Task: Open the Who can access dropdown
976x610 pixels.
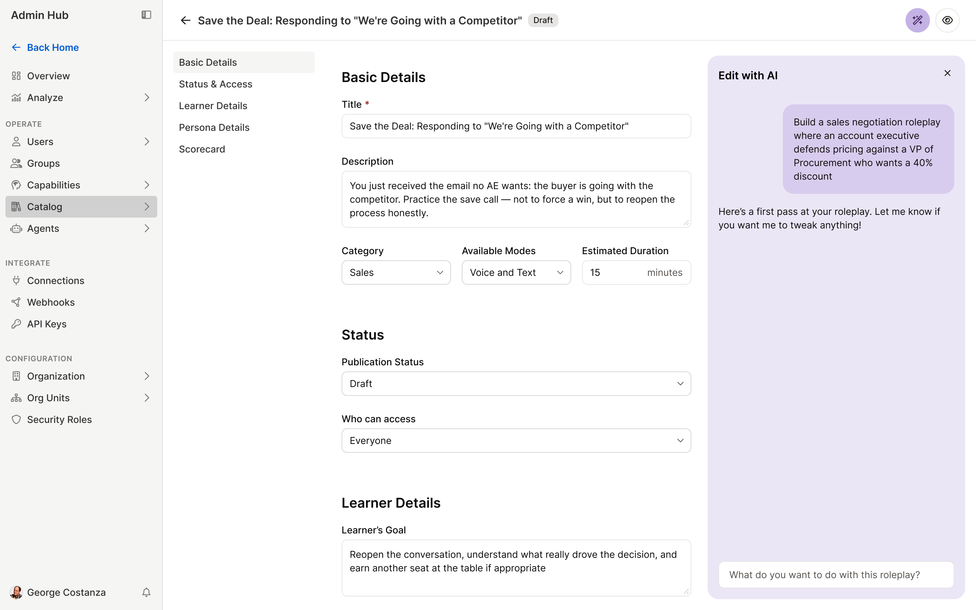Action: click(x=516, y=441)
